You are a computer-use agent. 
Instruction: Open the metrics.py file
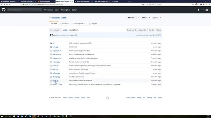(x=56, y=62)
